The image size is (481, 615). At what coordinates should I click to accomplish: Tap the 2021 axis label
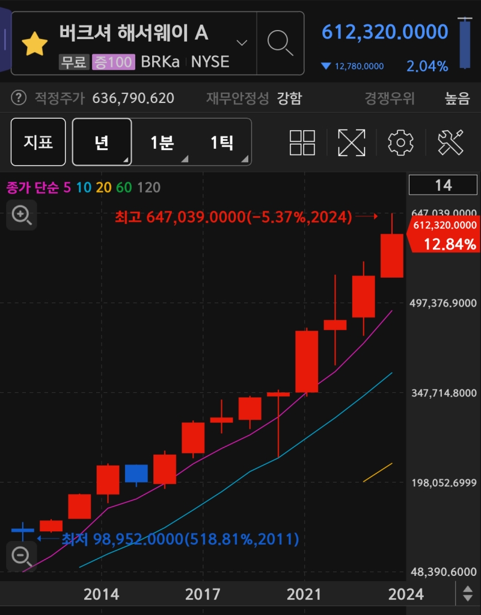coord(304,594)
